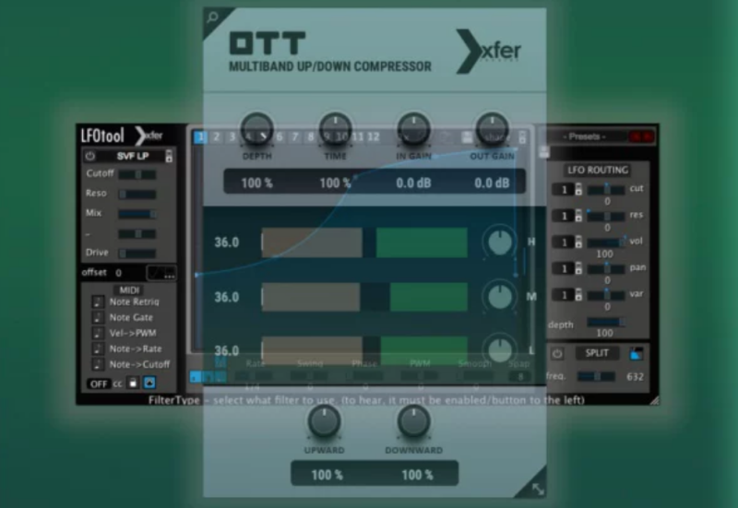The image size is (738, 508).
Task: Click the split freq. slider
Action: 596,376
